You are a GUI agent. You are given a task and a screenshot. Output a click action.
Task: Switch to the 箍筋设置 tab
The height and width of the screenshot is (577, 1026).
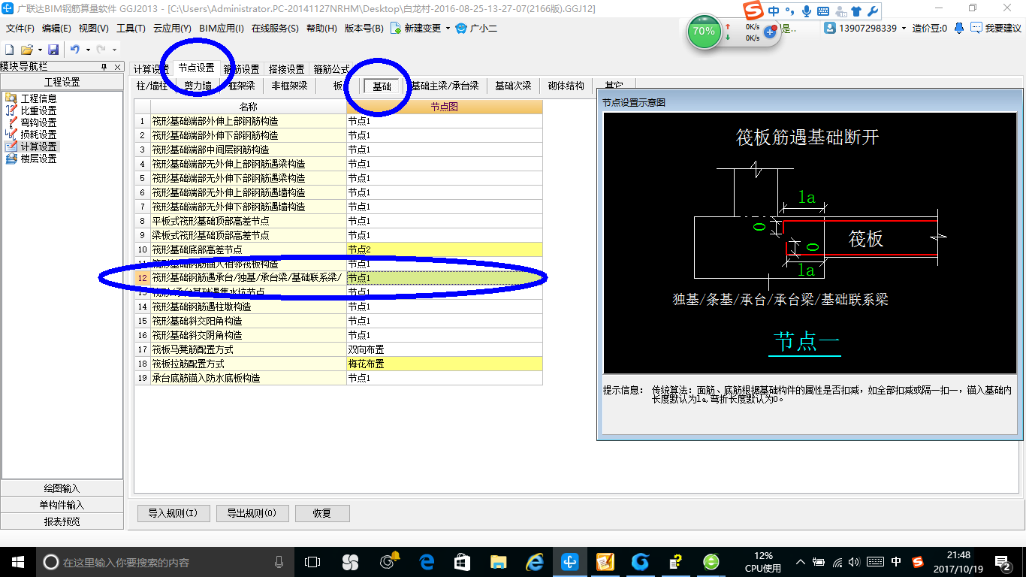click(x=241, y=69)
